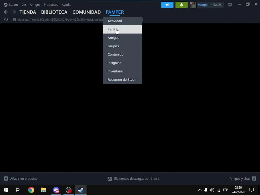Go back with the left arrow

point(6,12)
